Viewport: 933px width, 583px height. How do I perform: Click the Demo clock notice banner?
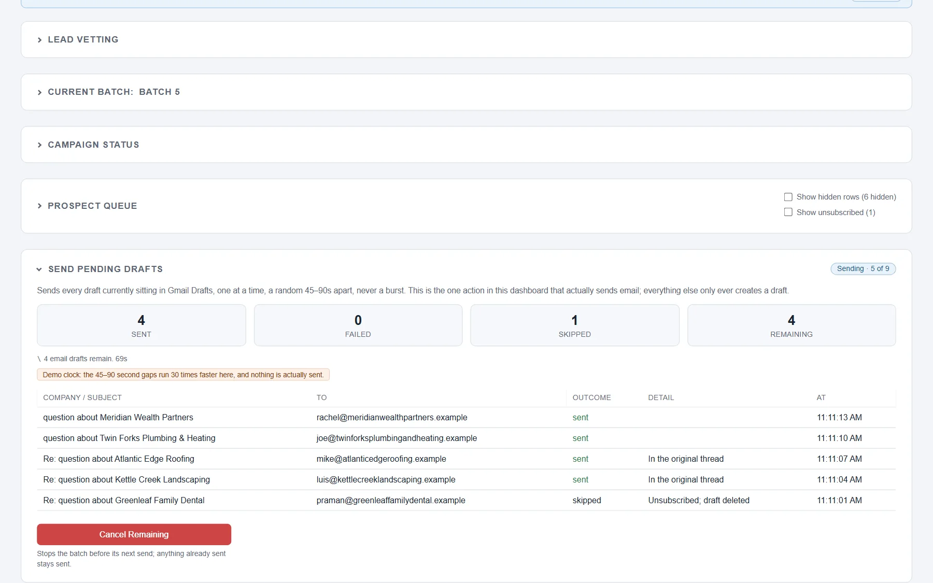[x=183, y=375]
